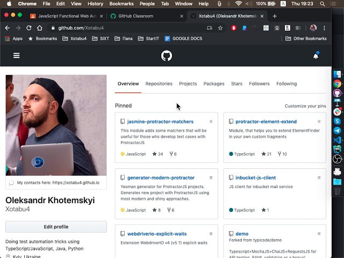Viewport: 344px width, 258px height.
Task: View 10 forks of protractor-element-extend
Action: click(282, 154)
